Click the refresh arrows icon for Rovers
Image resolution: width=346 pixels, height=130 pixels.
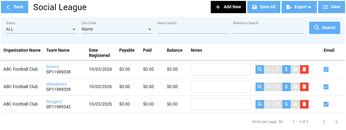(x=278, y=69)
